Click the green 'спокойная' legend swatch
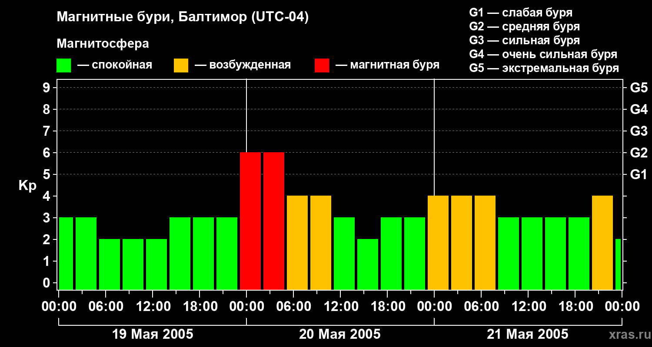Screen dimensions: 652x347 [x=63, y=65]
